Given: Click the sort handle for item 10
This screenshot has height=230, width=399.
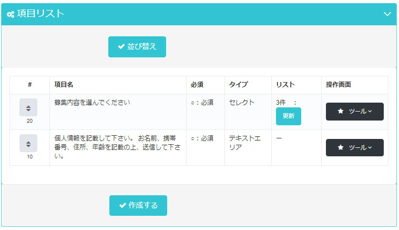Looking at the screenshot, I should click(x=28, y=143).
